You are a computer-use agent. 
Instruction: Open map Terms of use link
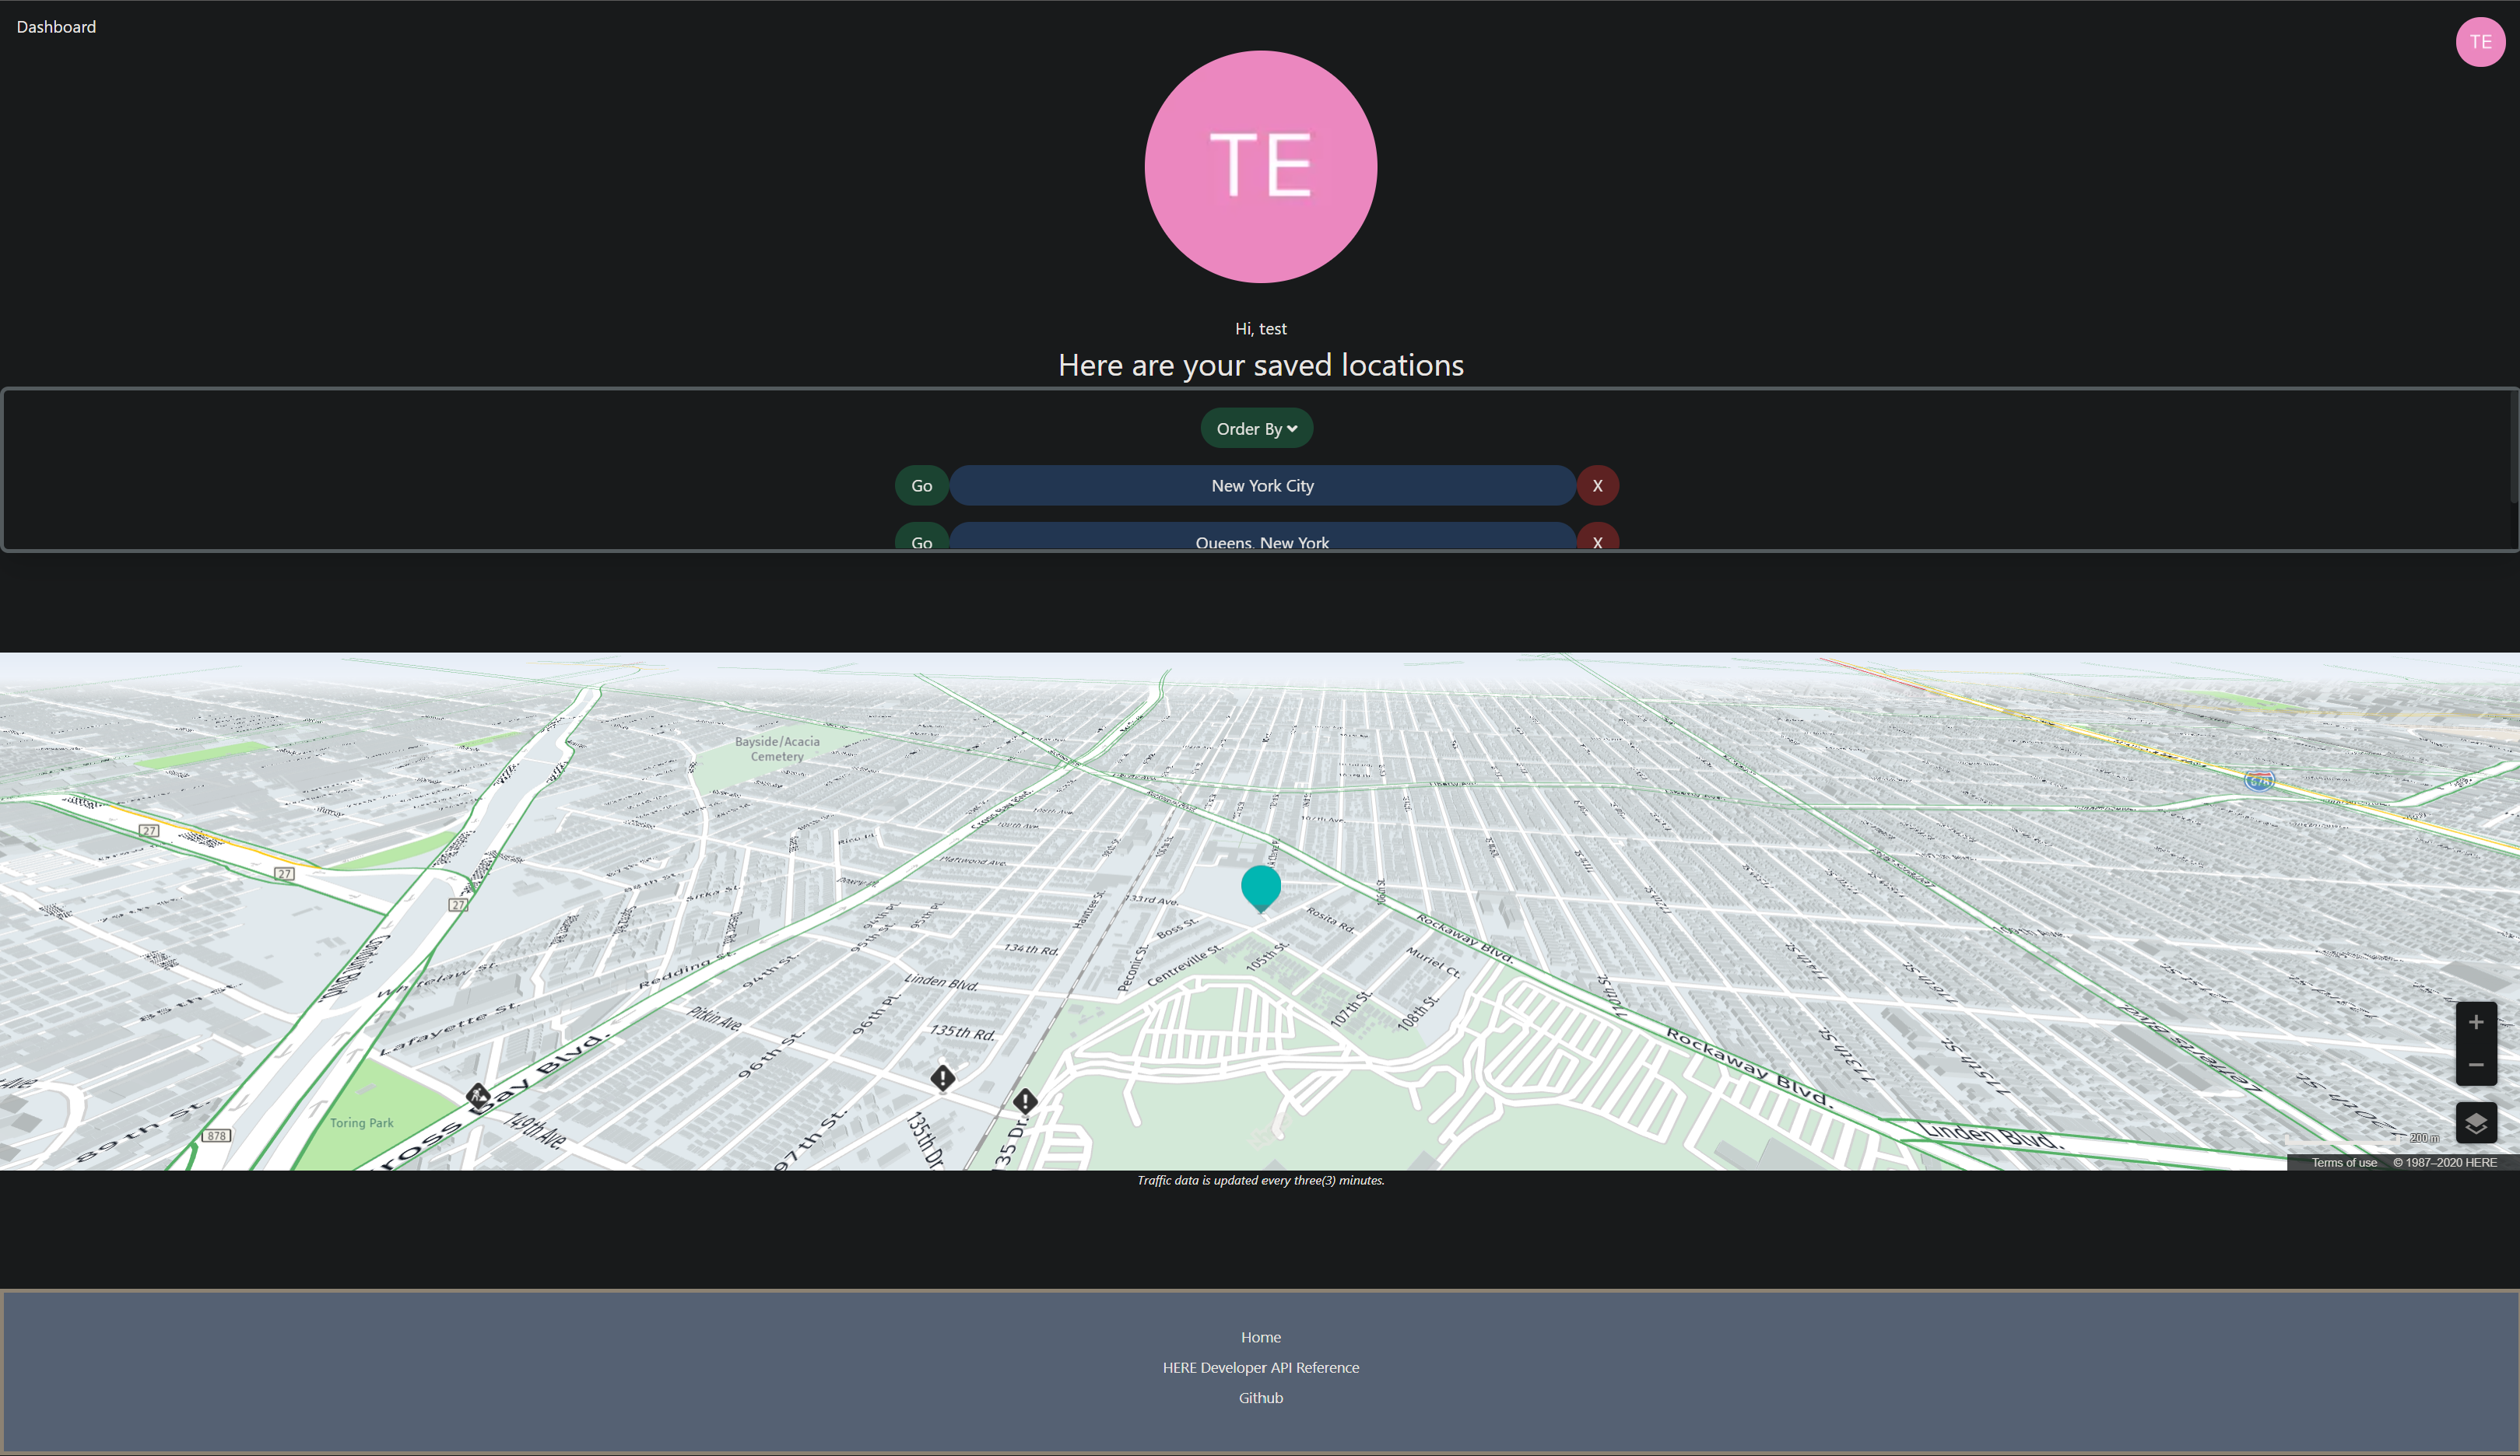pyautogui.click(x=2343, y=1162)
